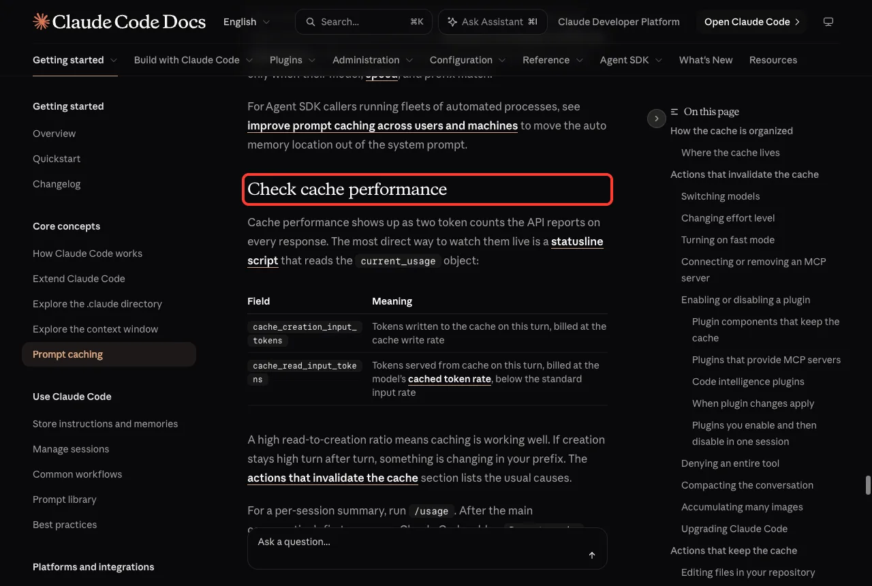Go to the What's New tab
Viewport: 872px width, 586px height.
click(706, 60)
